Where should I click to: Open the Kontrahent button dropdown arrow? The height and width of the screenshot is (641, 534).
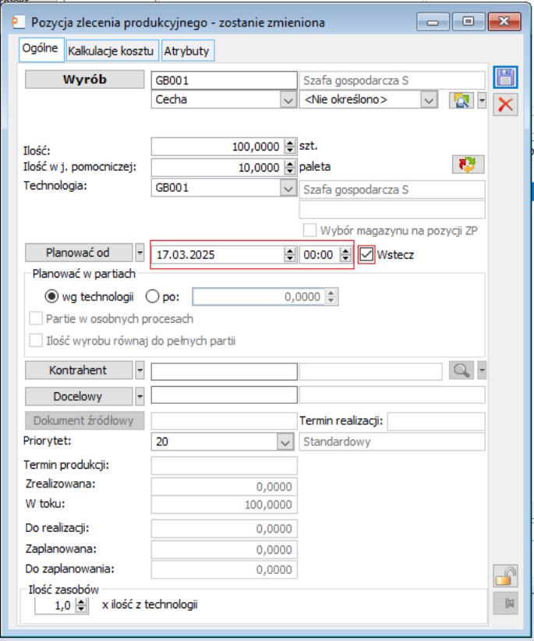tap(140, 370)
